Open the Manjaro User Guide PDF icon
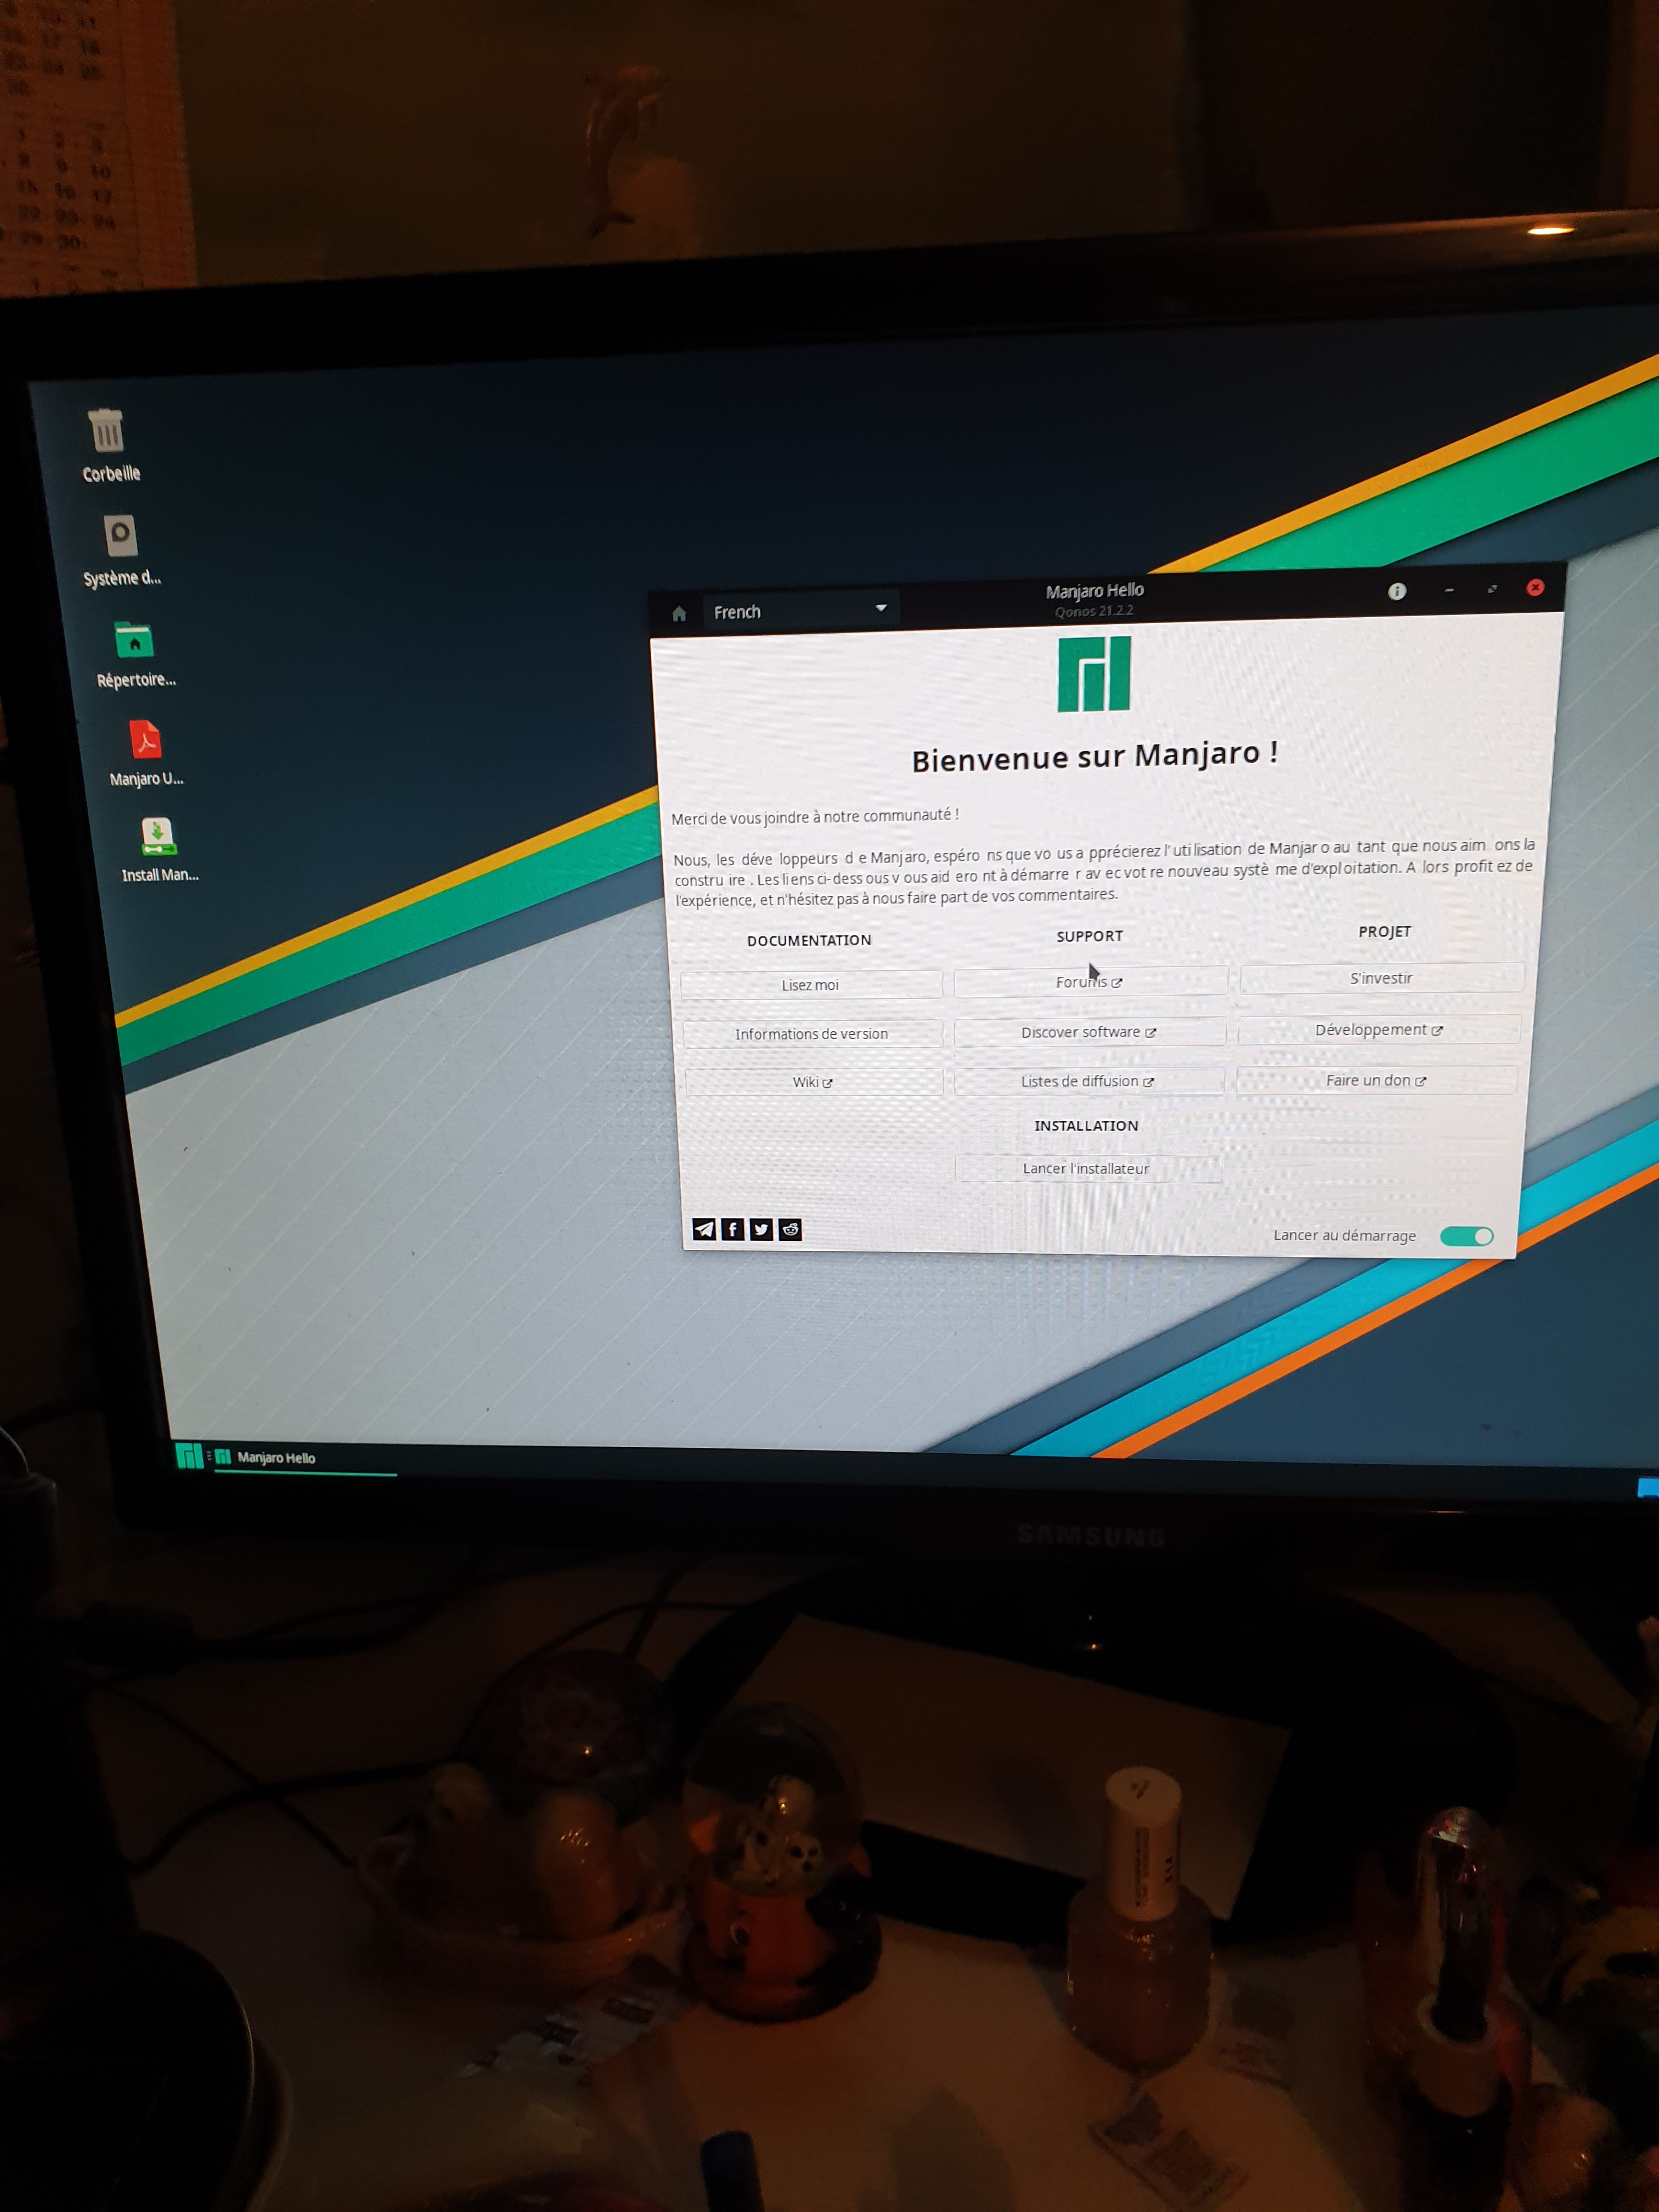 146,741
